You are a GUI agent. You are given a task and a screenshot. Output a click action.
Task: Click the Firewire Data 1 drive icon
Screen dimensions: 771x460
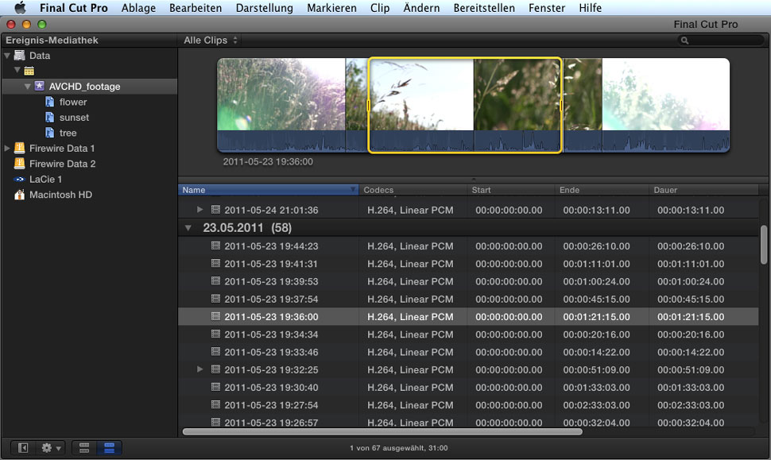click(x=19, y=149)
